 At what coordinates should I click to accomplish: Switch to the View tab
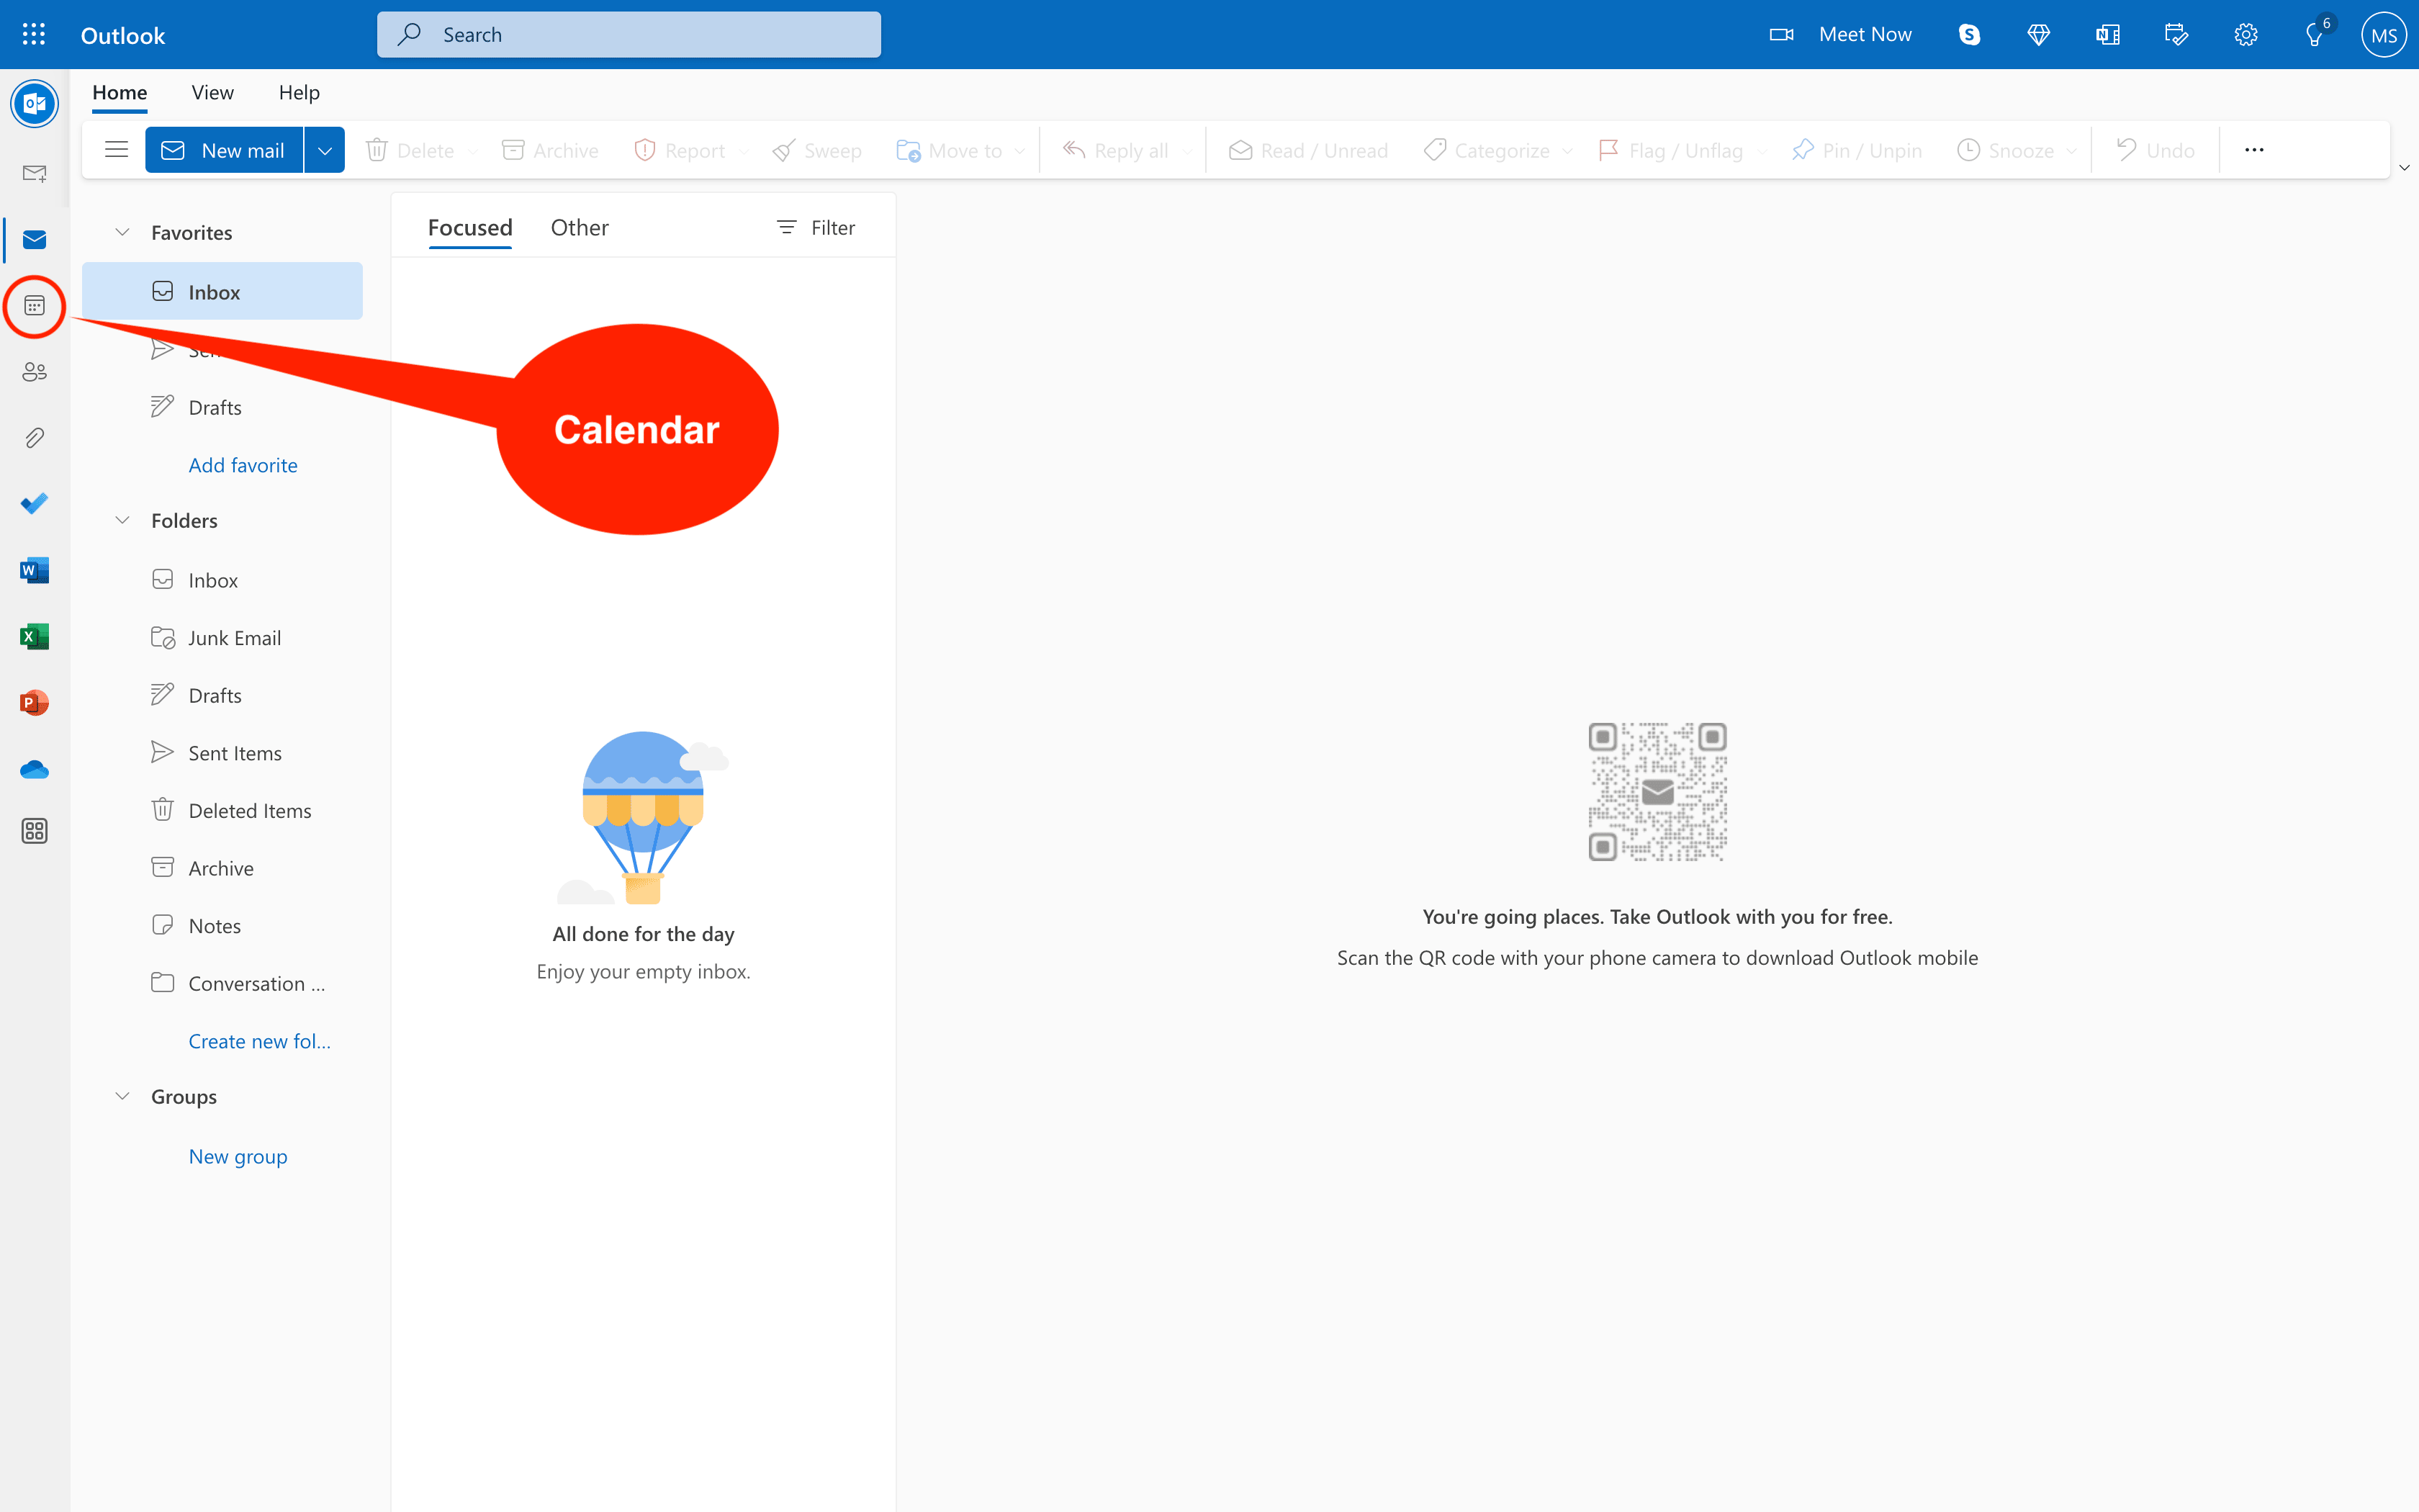point(212,92)
